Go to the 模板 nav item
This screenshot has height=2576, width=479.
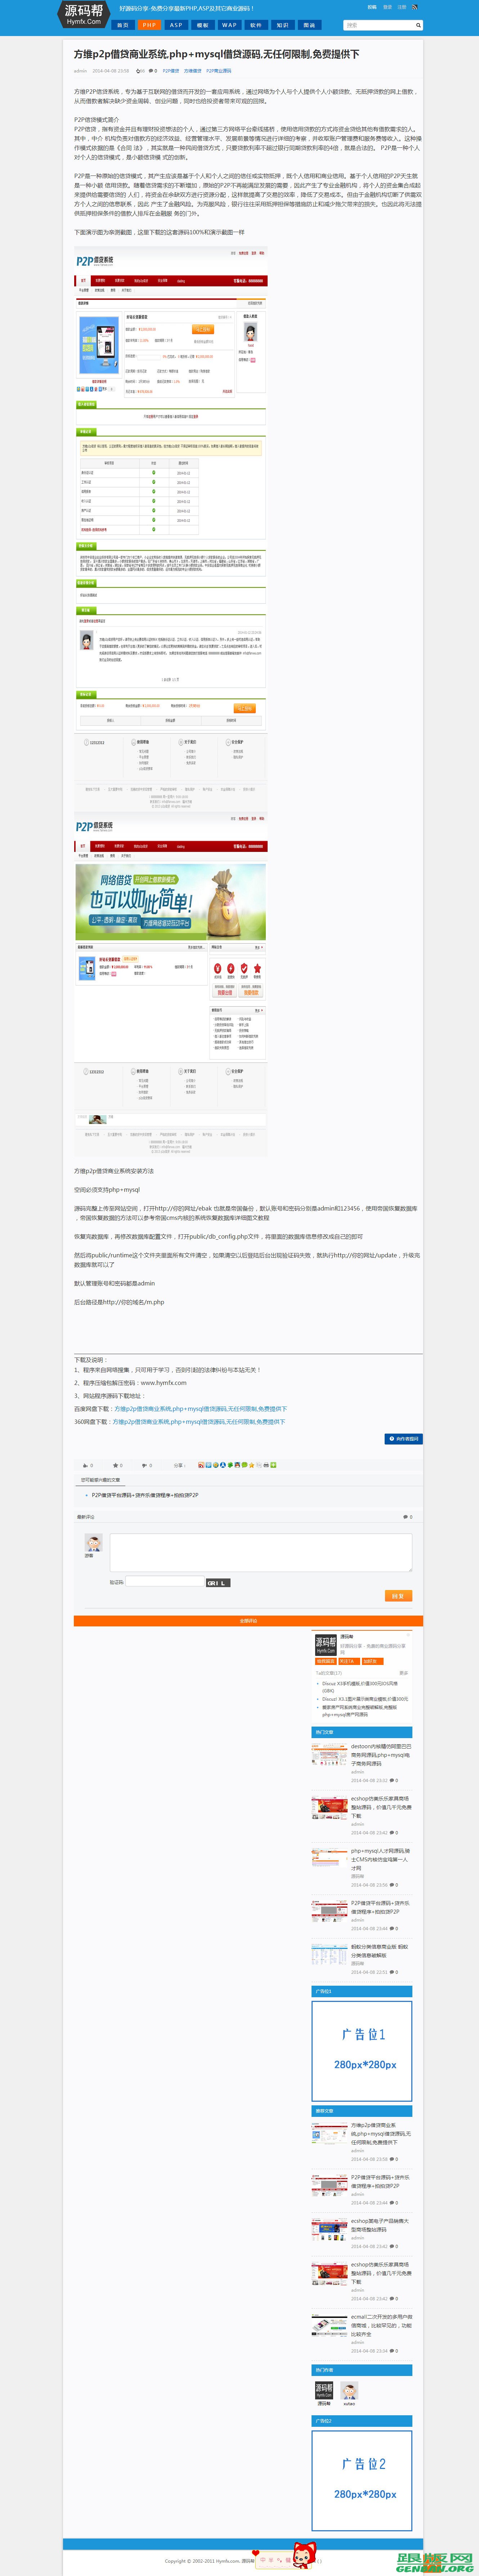(203, 25)
